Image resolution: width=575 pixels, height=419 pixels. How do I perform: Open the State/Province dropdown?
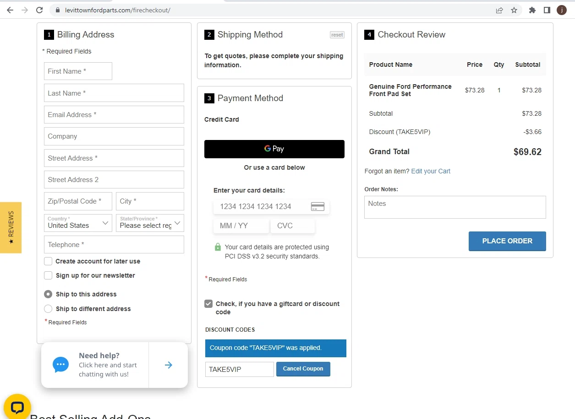click(x=150, y=223)
